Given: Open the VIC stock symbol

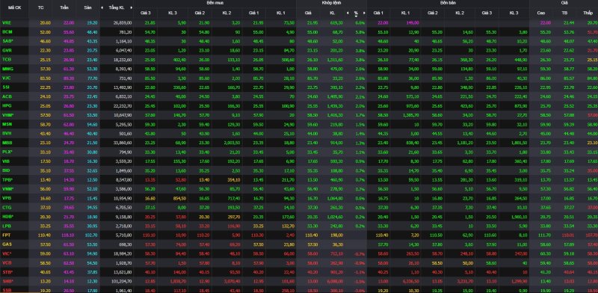Looking at the screenshot, I should (x=7, y=253).
